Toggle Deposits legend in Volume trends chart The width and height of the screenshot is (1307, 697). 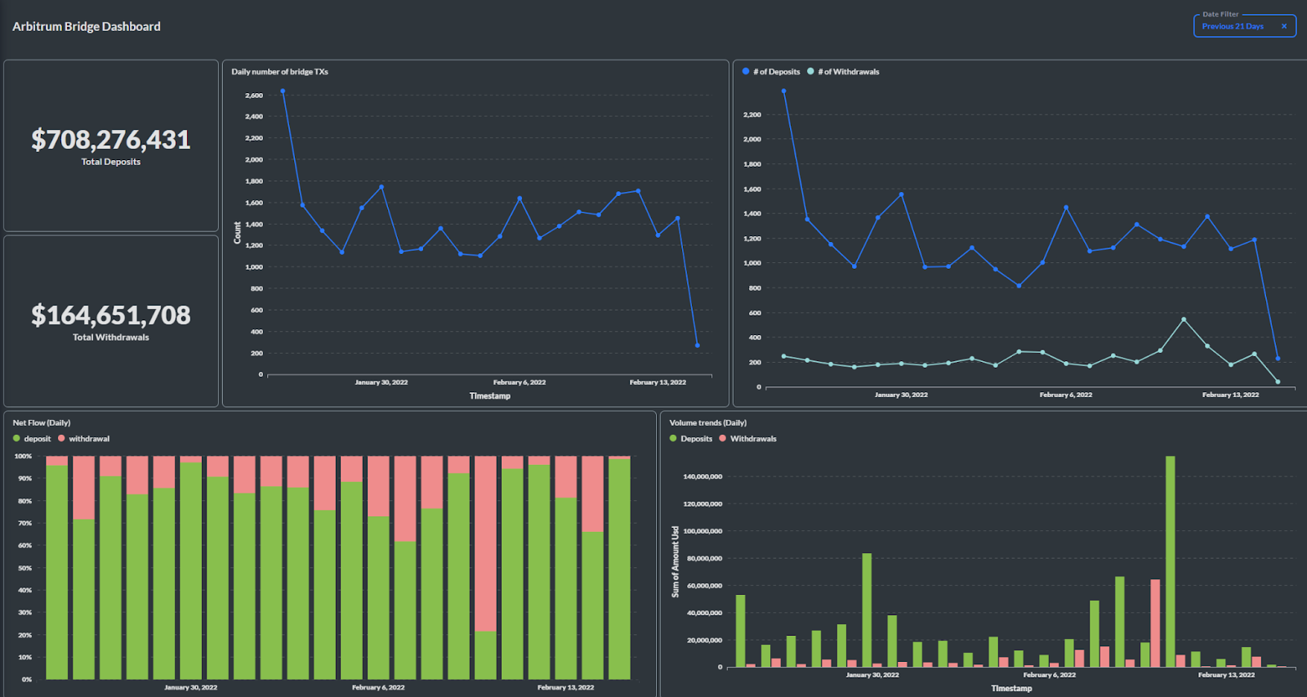[x=691, y=439]
